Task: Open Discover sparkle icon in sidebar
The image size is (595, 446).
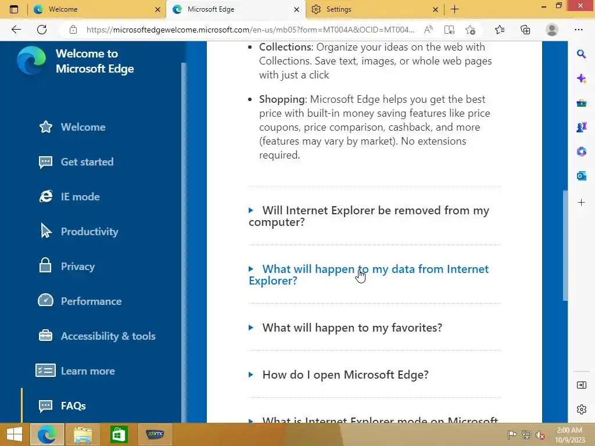Action: coord(581,78)
